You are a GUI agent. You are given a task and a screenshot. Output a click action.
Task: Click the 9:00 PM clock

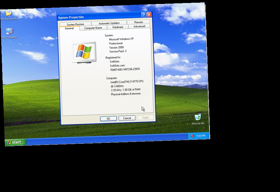(201, 136)
